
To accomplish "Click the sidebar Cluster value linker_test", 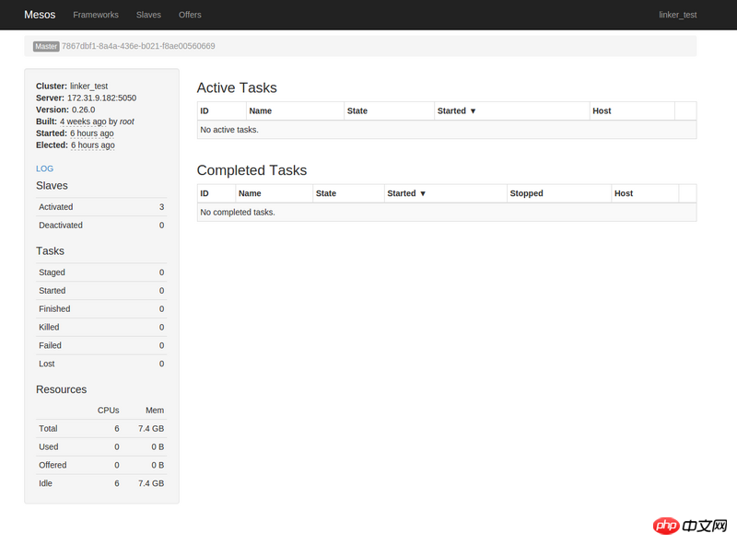I will (x=88, y=86).
